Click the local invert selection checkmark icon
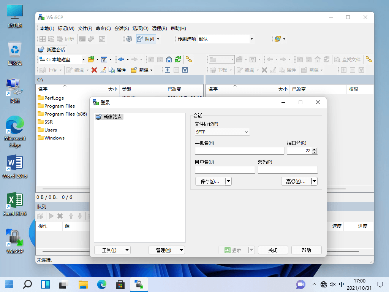 pos(185,70)
